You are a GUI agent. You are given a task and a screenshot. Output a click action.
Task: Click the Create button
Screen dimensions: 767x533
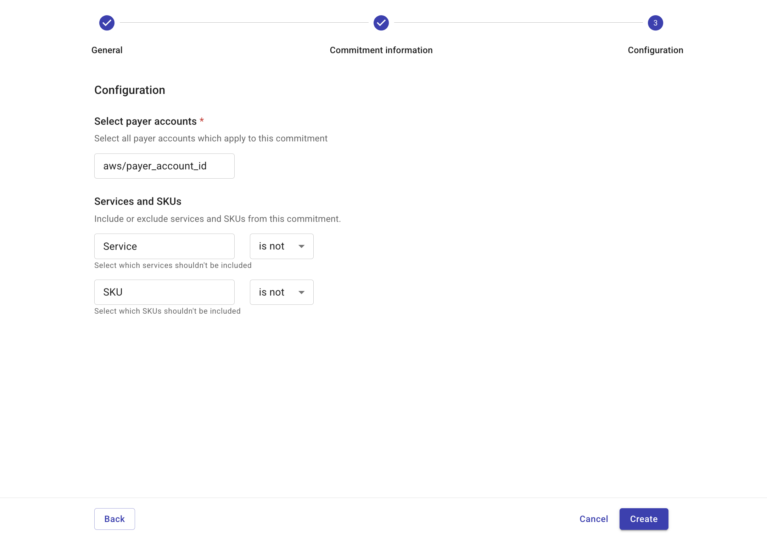coord(644,519)
